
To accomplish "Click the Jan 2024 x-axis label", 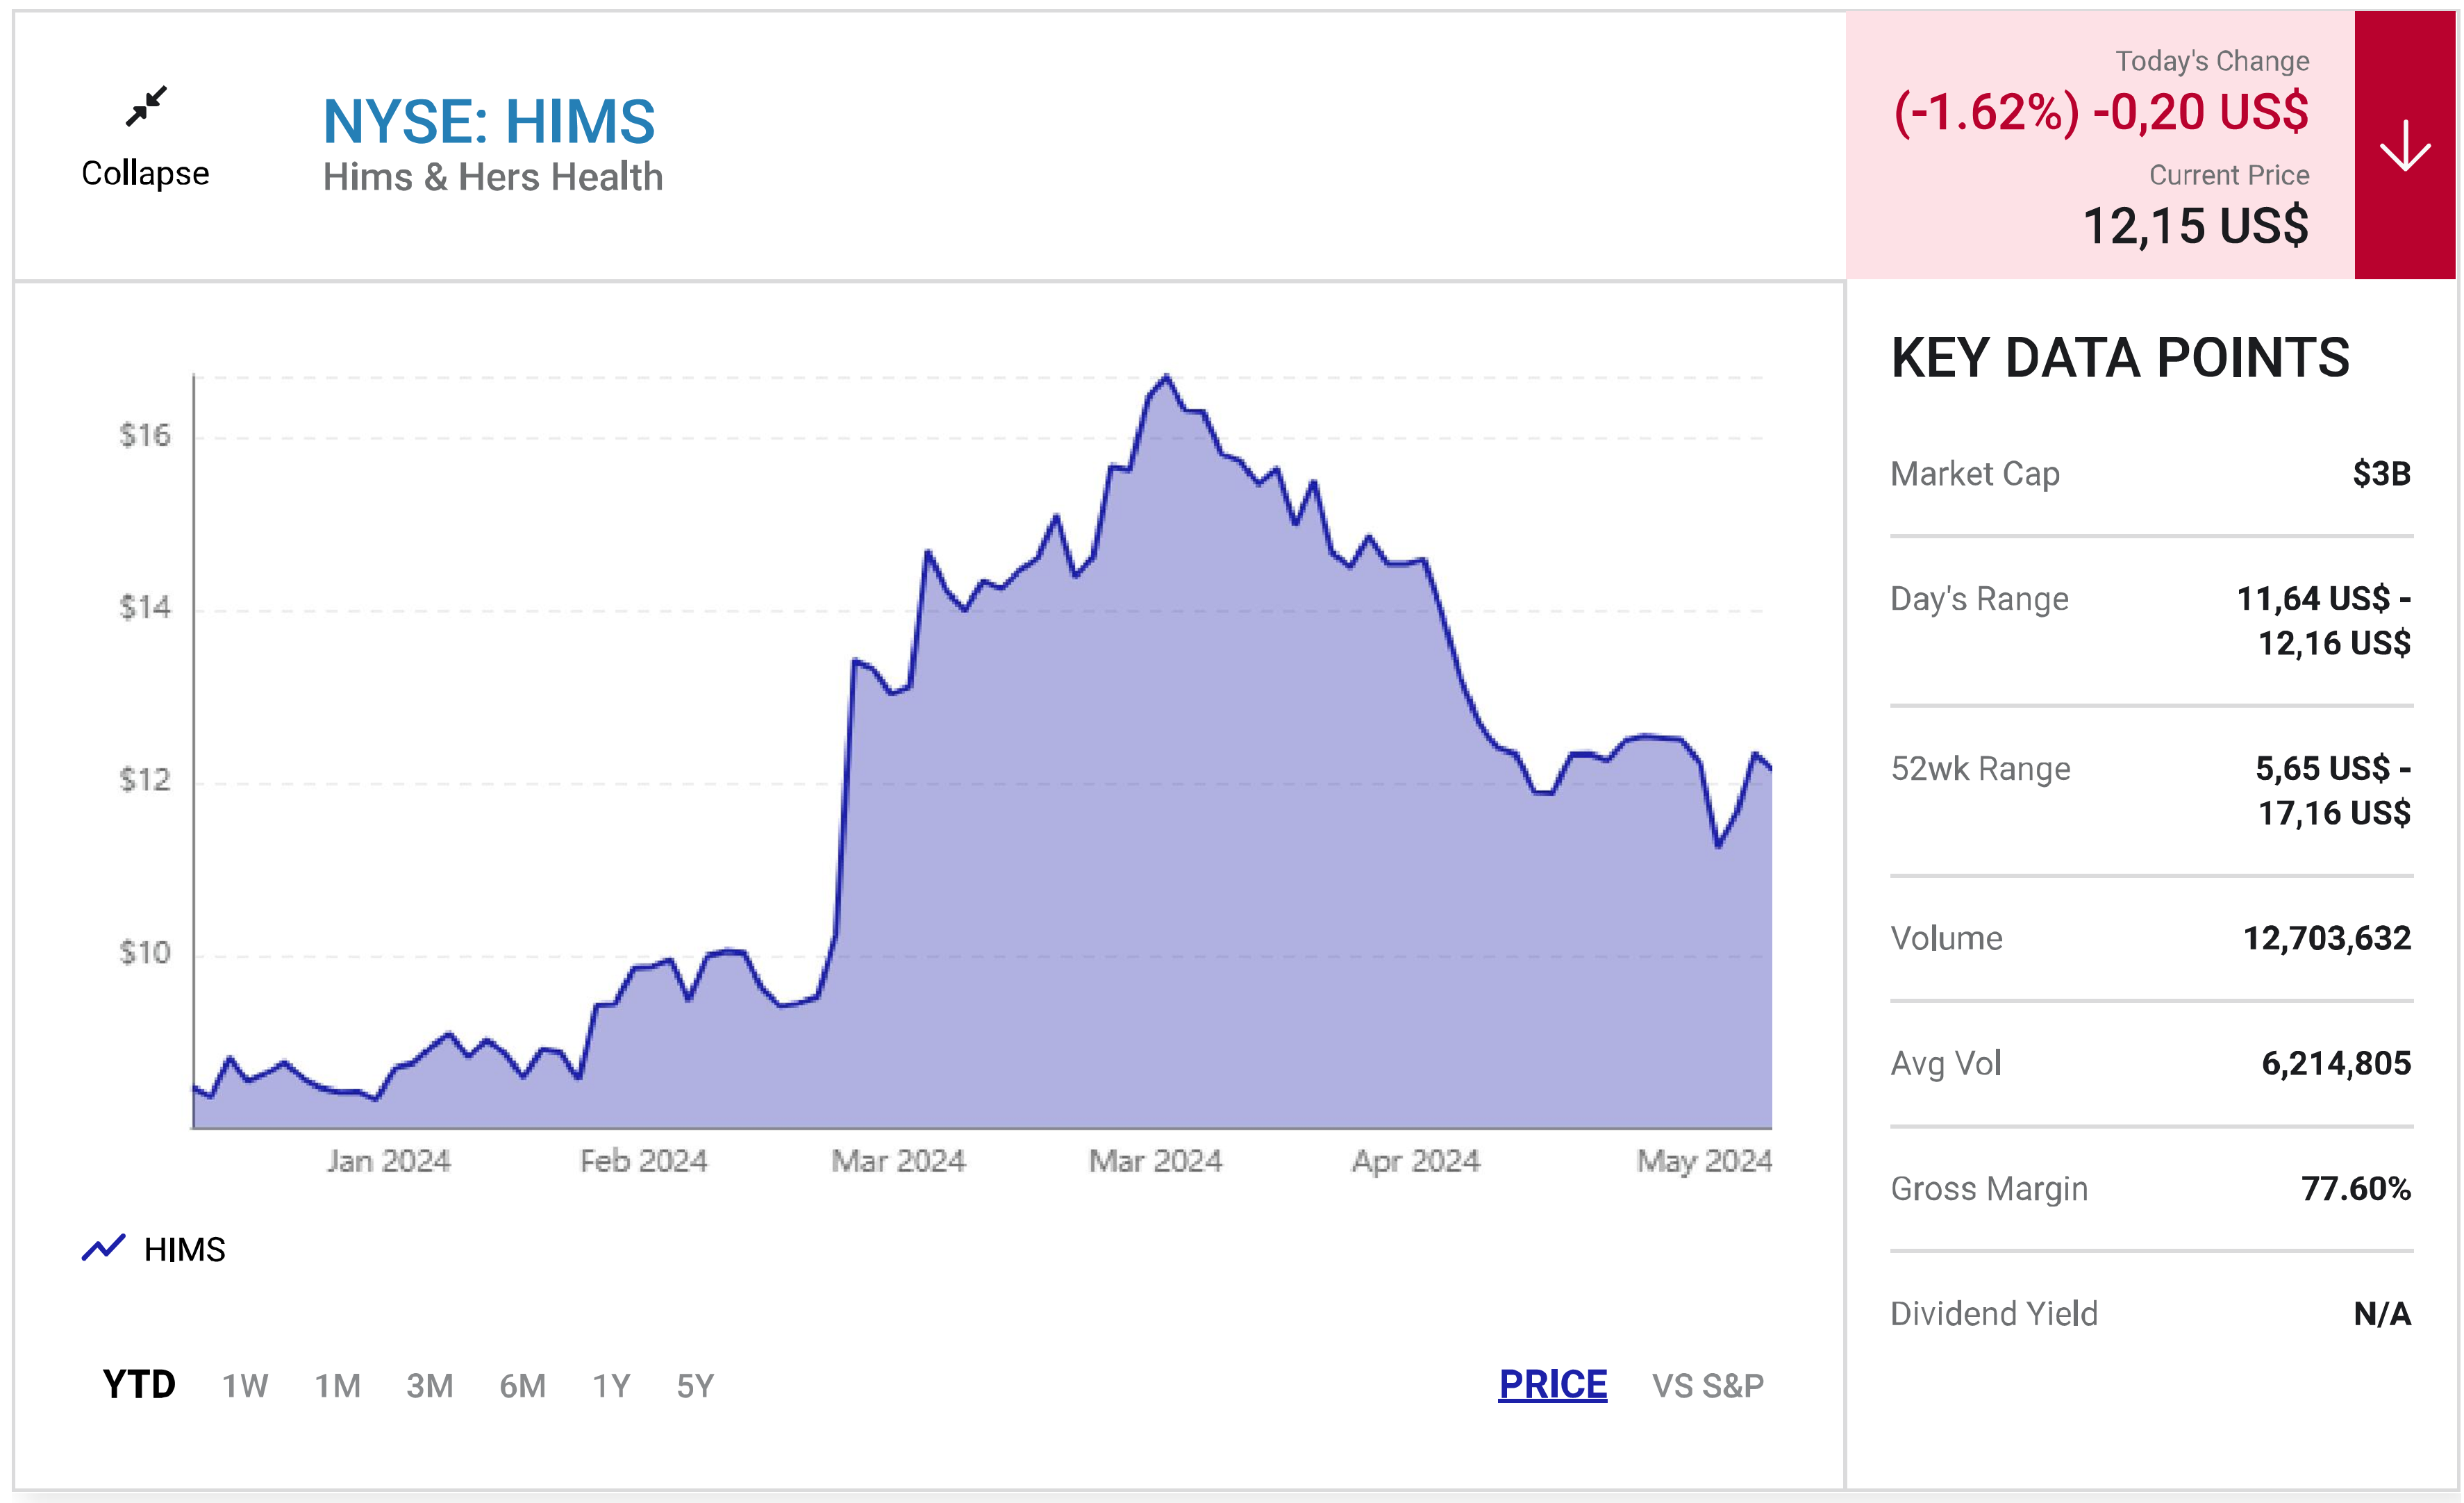I will (x=388, y=1161).
